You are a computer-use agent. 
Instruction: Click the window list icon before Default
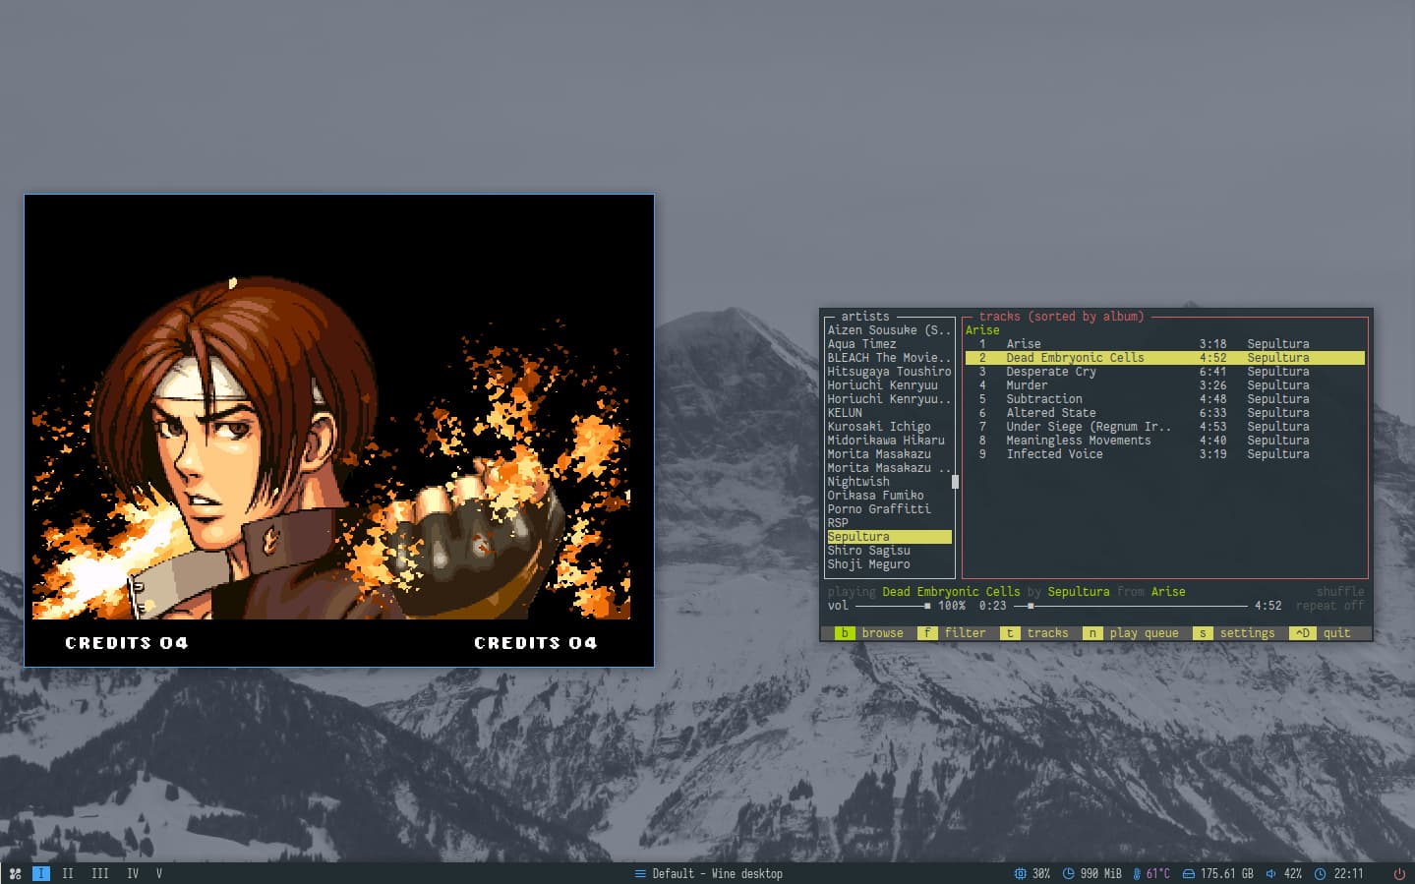pos(640,873)
